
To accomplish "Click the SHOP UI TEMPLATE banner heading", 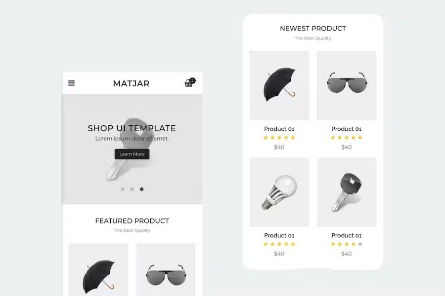I will click(132, 128).
